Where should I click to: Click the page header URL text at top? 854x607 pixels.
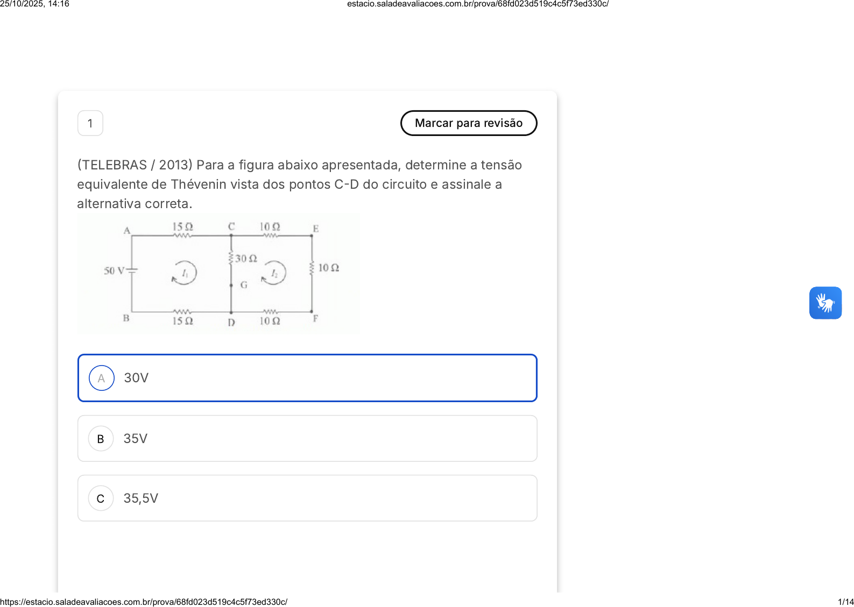click(477, 4)
